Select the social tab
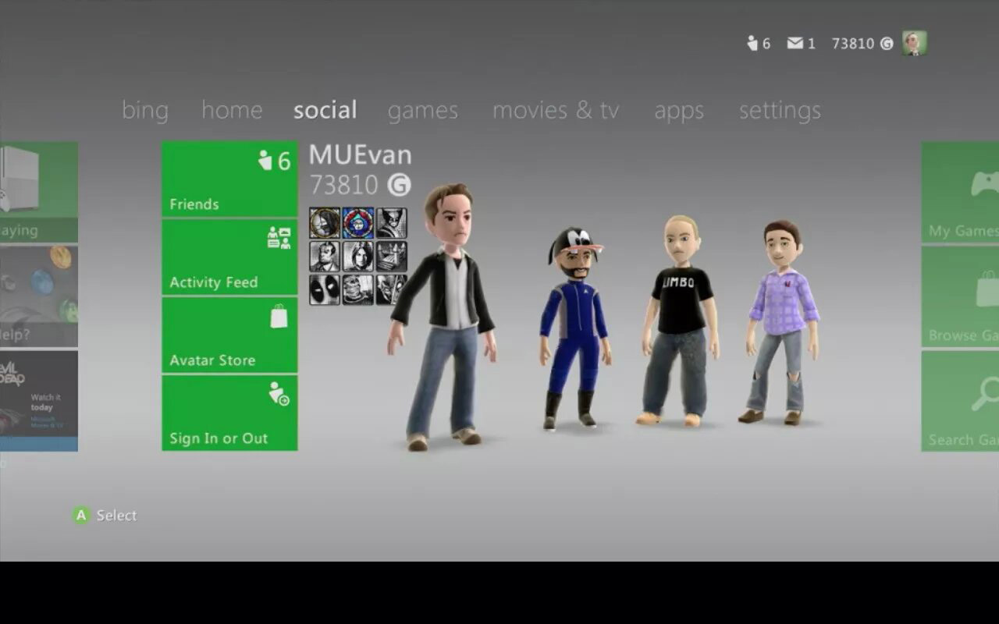The image size is (999, 624). coord(325,110)
